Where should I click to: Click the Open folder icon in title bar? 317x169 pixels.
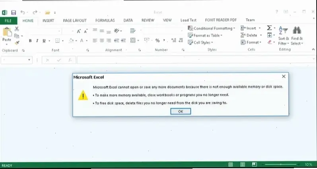(x=47, y=13)
